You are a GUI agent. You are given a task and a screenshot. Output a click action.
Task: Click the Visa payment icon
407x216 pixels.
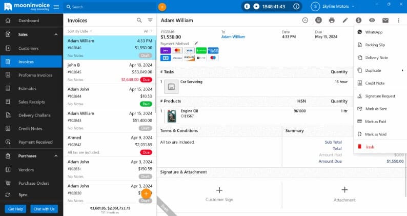pos(189,50)
